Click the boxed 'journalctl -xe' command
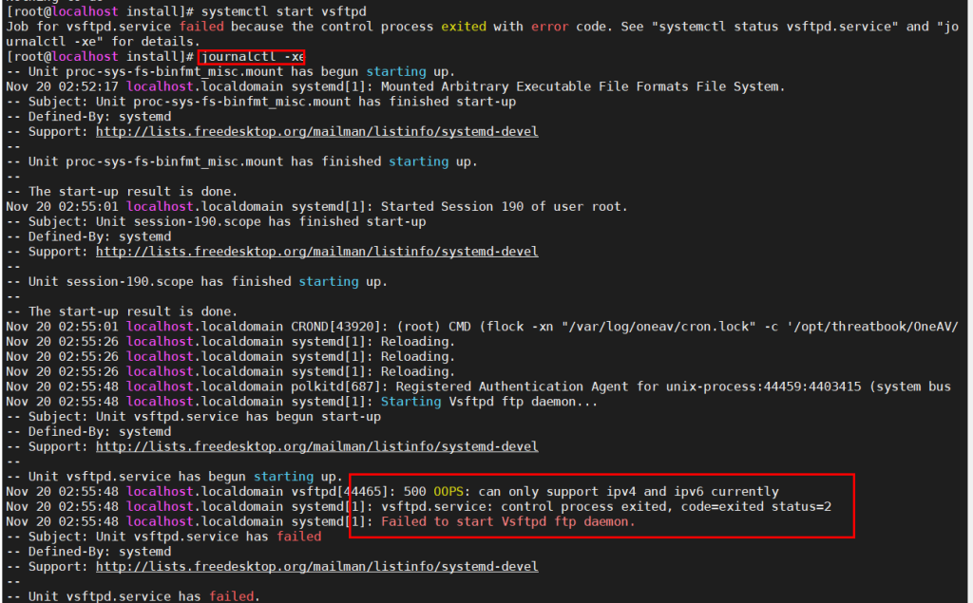The width and height of the screenshot is (973, 603). [x=252, y=57]
